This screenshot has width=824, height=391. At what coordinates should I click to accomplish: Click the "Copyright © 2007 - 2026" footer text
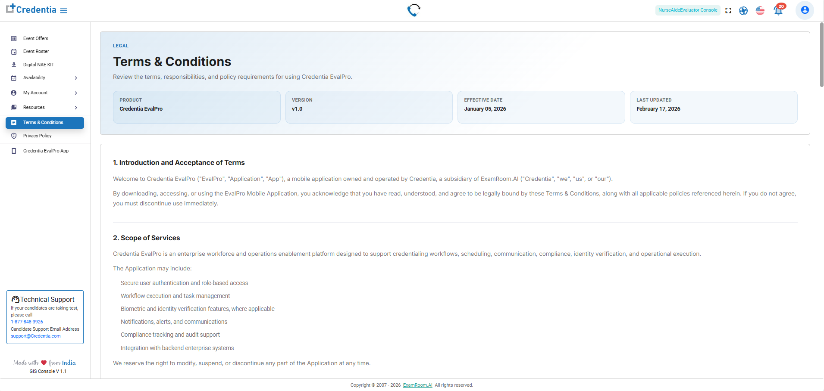tap(376, 385)
